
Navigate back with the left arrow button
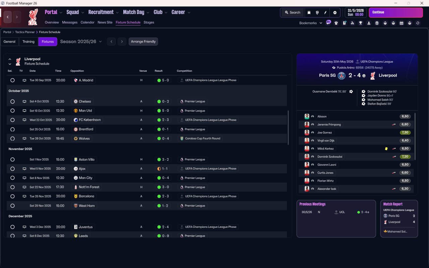pos(8,17)
